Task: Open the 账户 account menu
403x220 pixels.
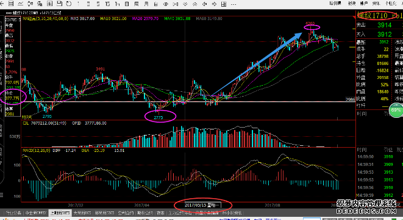Action: pos(364,3)
